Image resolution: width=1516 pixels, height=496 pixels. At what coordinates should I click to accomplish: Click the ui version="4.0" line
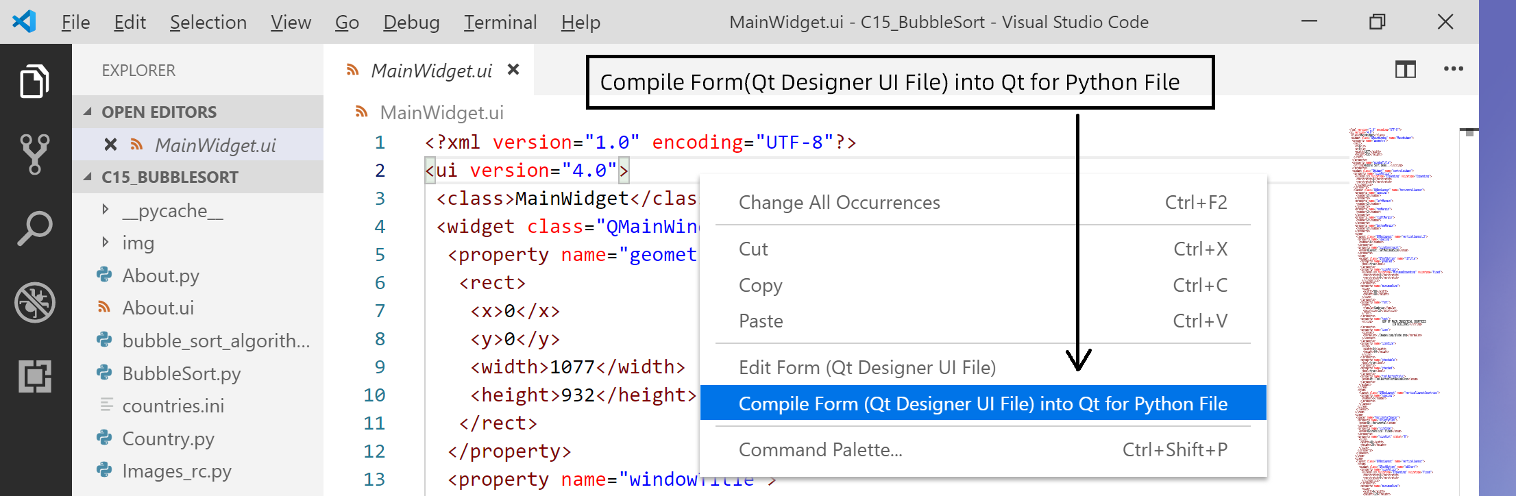[x=526, y=170]
